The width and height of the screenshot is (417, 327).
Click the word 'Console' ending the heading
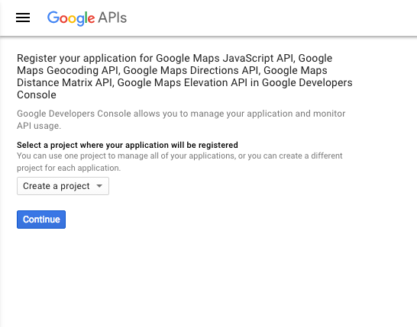[x=37, y=95]
